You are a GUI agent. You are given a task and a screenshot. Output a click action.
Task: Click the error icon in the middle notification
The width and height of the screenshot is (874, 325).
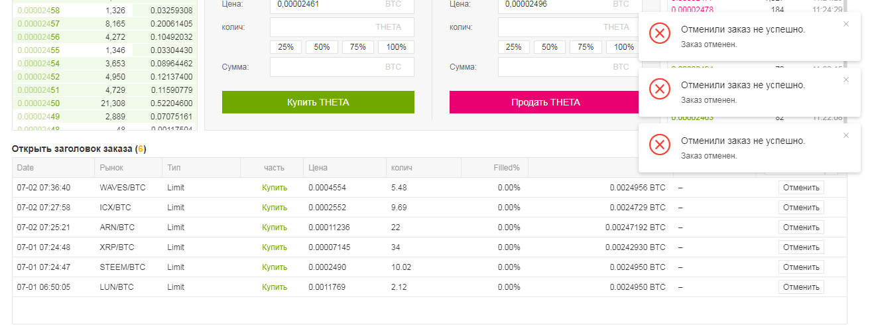pos(660,89)
